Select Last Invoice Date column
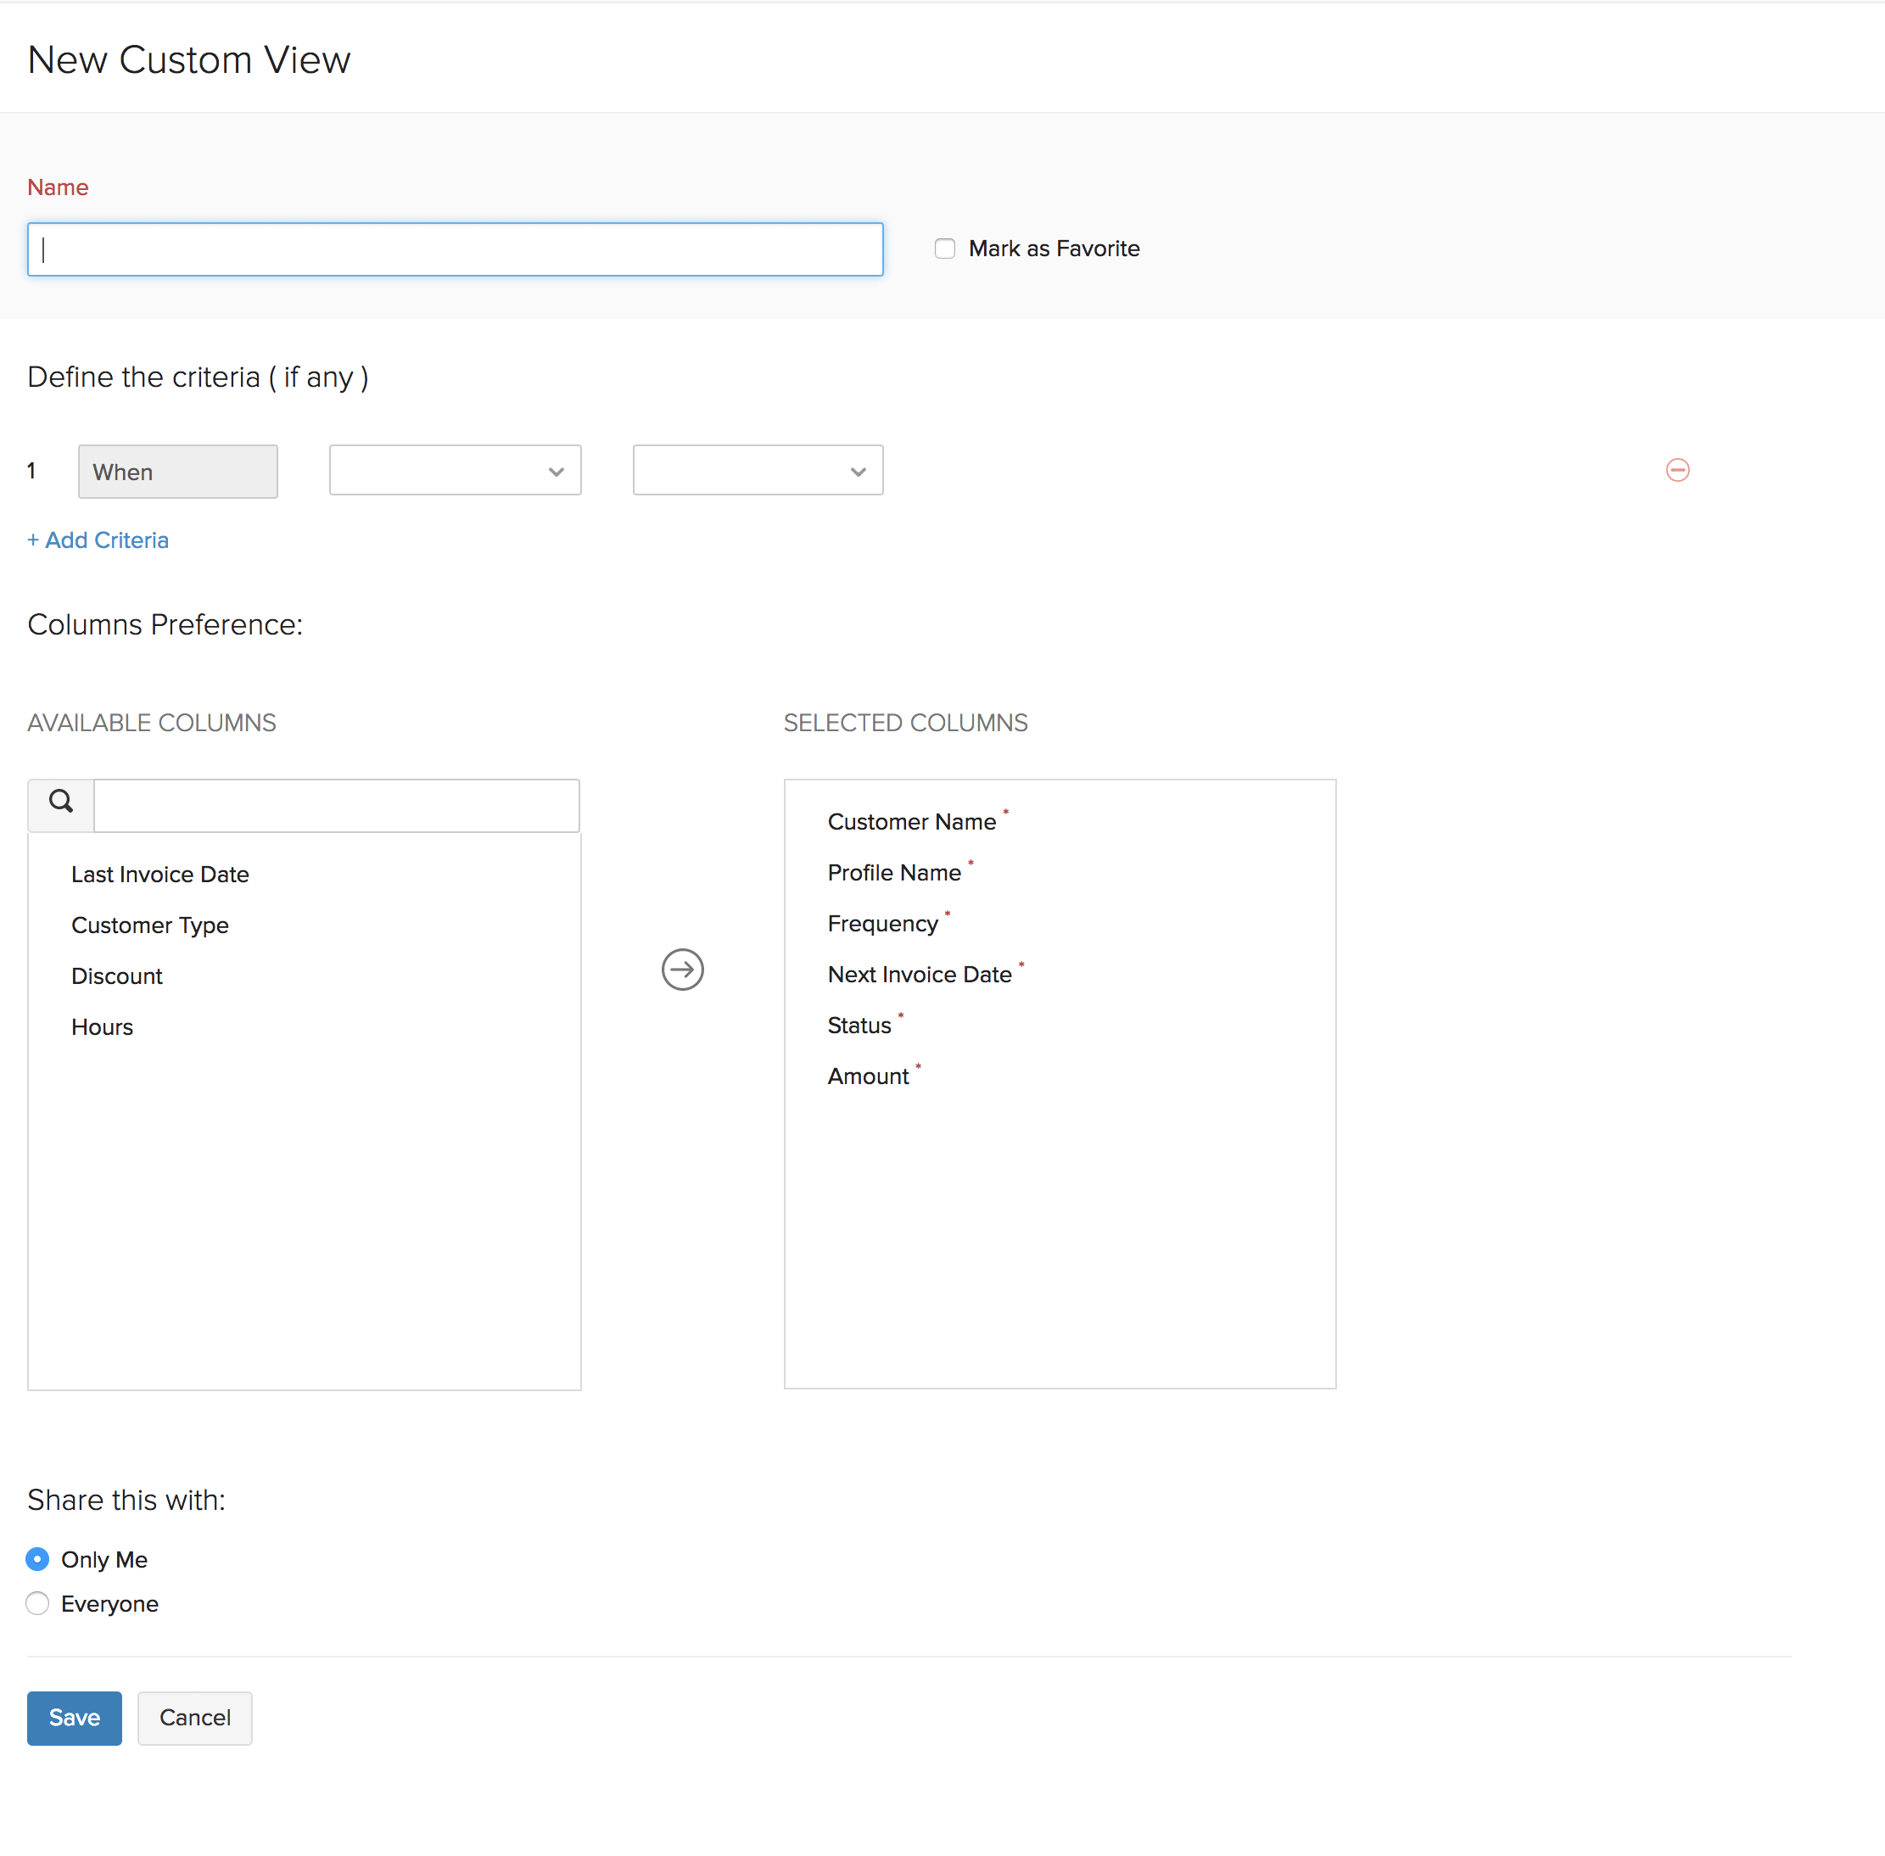Image resolution: width=1885 pixels, height=1856 pixels. tap(159, 875)
